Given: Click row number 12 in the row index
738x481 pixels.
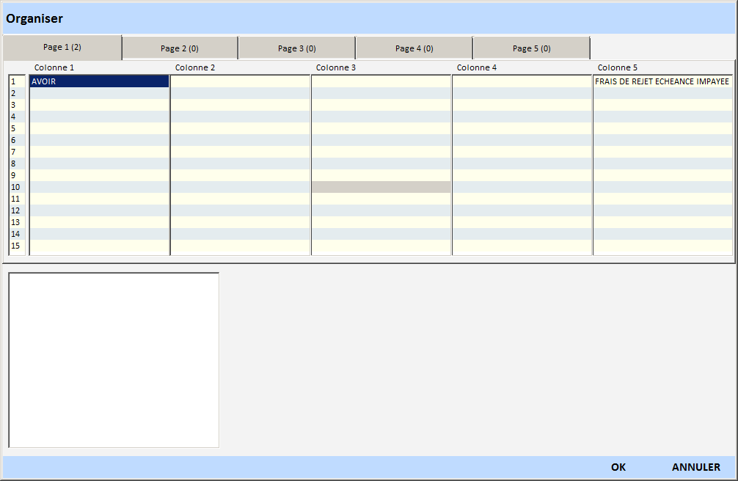Looking at the screenshot, I should tap(16, 210).
